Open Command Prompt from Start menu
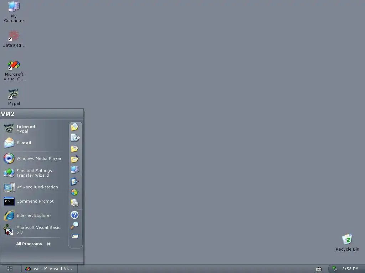 click(32, 201)
